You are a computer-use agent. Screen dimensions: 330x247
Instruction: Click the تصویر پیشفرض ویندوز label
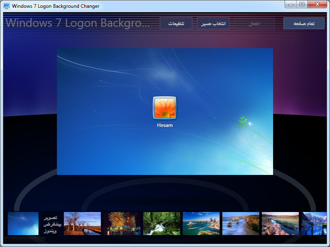coord(52,224)
